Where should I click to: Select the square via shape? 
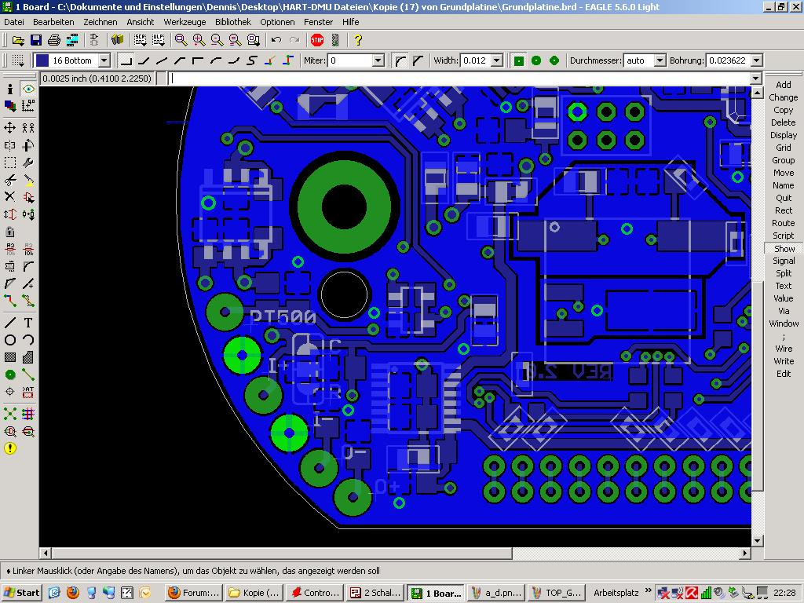click(x=519, y=60)
